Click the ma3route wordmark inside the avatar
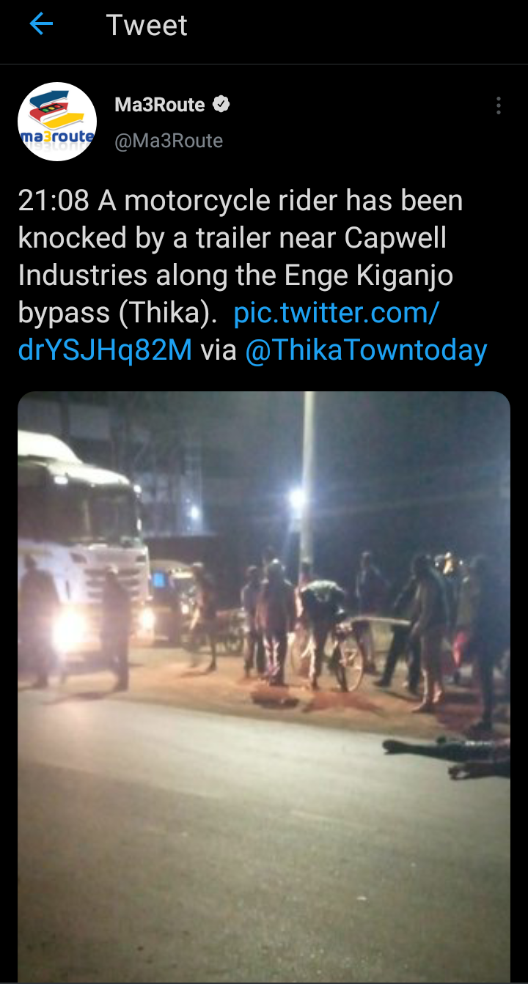The height and width of the screenshot is (984, 528). point(57,136)
